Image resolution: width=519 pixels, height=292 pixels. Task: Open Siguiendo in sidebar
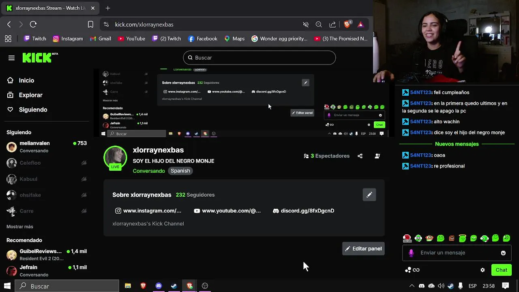[x=27, y=109]
